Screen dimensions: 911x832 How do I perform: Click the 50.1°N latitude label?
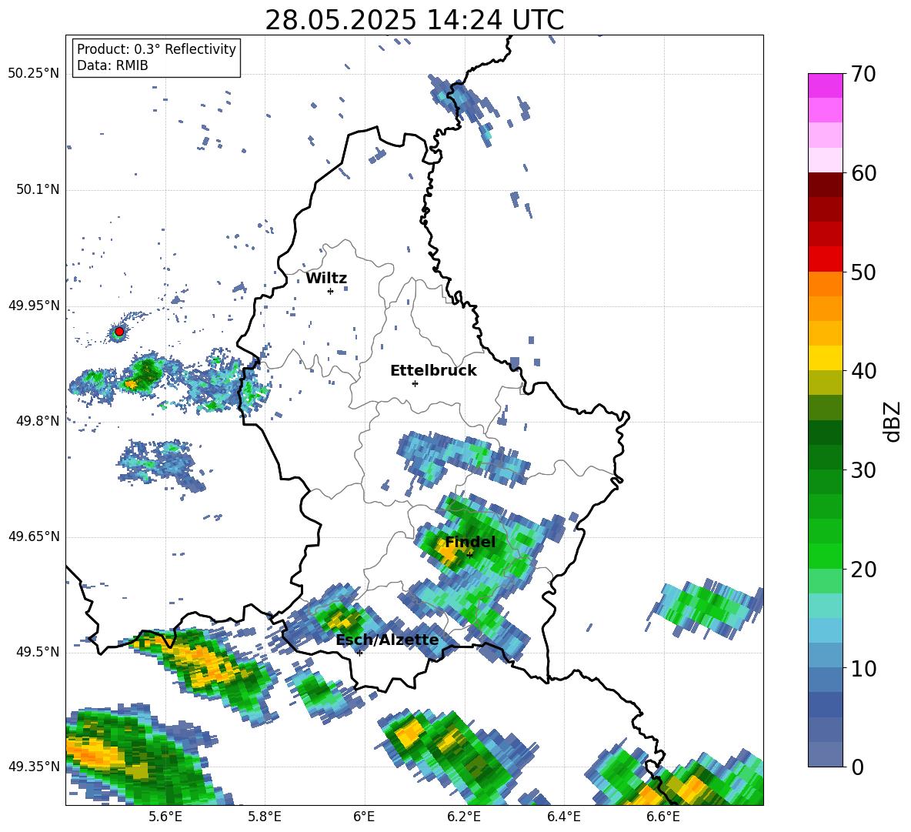click(x=37, y=190)
